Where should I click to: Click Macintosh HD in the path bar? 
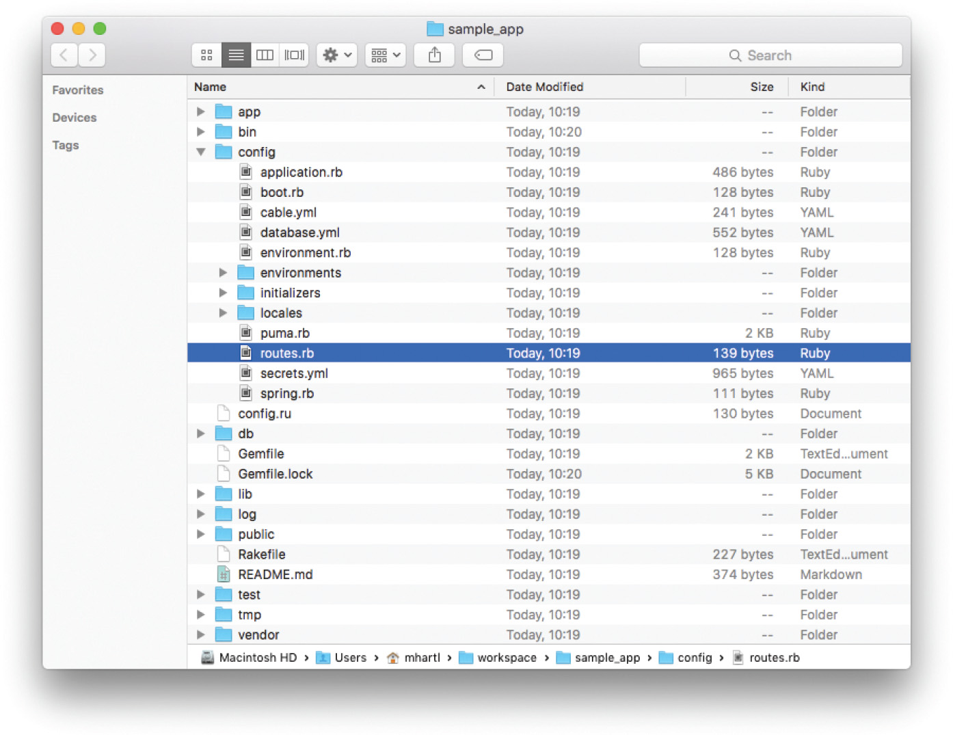pos(250,658)
